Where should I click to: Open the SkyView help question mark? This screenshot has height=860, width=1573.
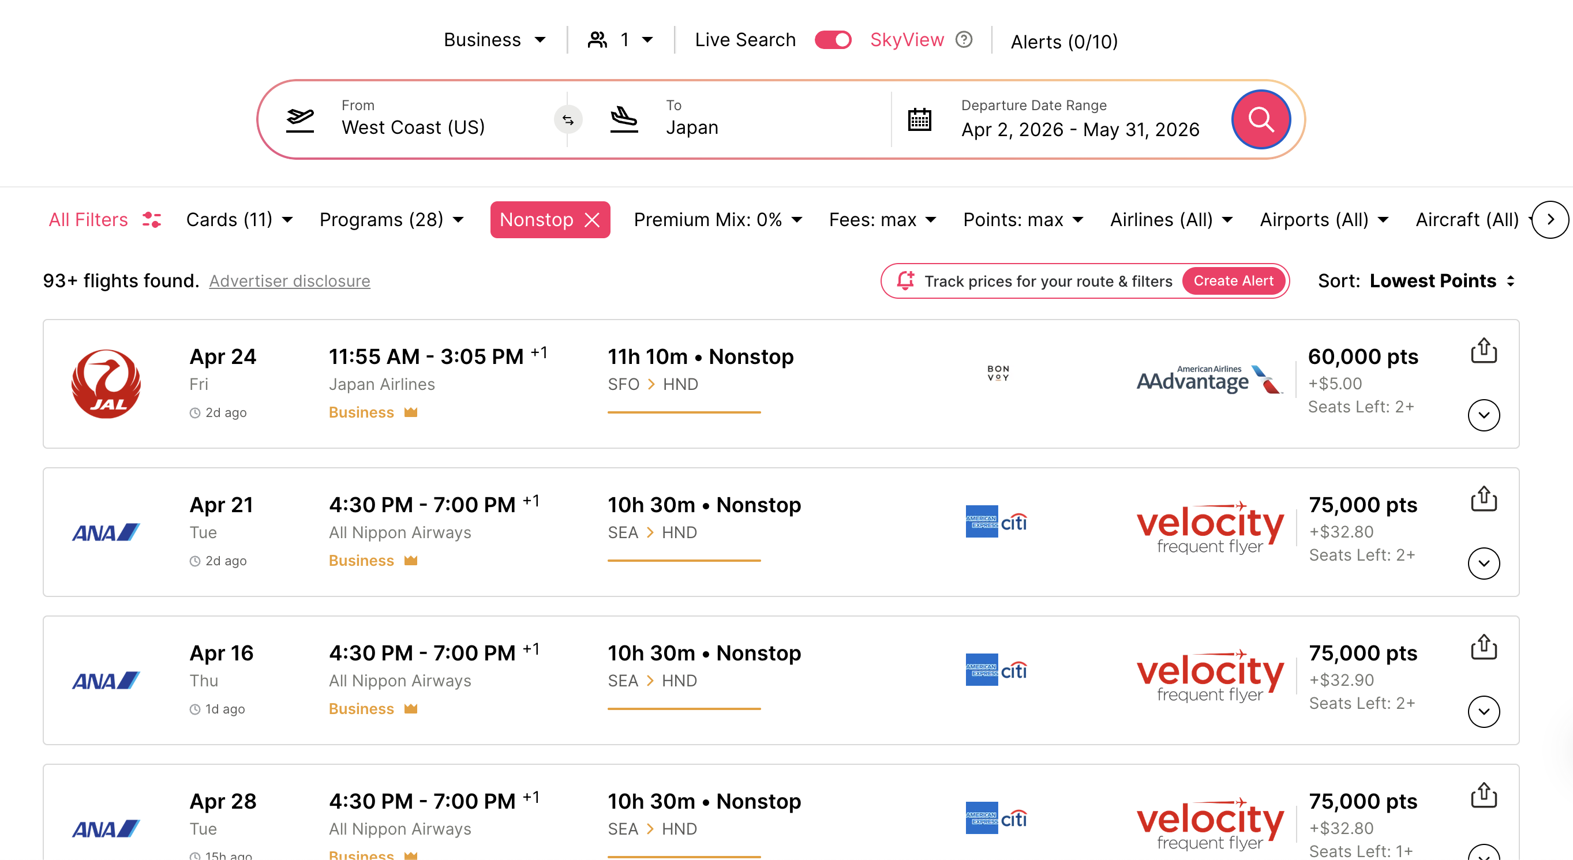(x=964, y=40)
